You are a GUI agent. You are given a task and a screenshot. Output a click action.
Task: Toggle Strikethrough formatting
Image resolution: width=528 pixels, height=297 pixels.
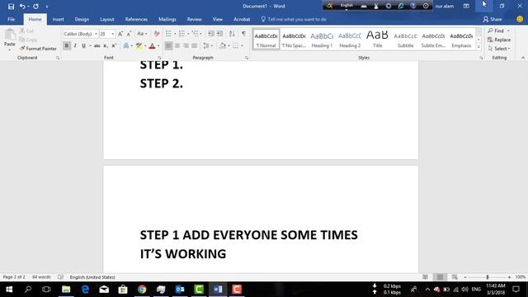pos(97,45)
